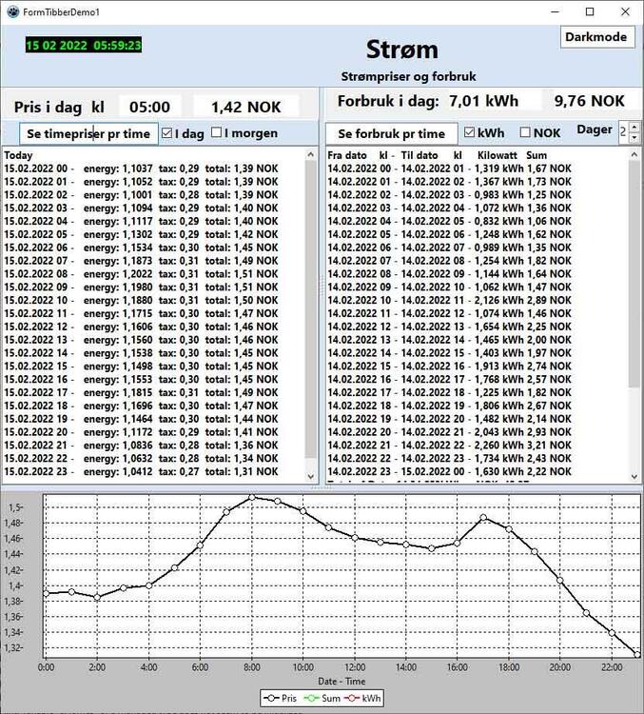
Task: Switch on Darkmode
Action: pyautogui.click(x=595, y=37)
